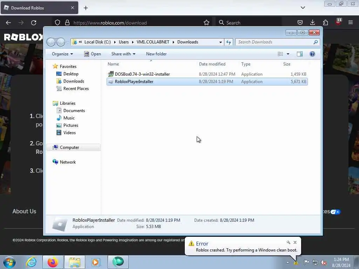Viewport: 359px width, 269px height.
Task: Change view with the view icon
Action: click(280, 54)
